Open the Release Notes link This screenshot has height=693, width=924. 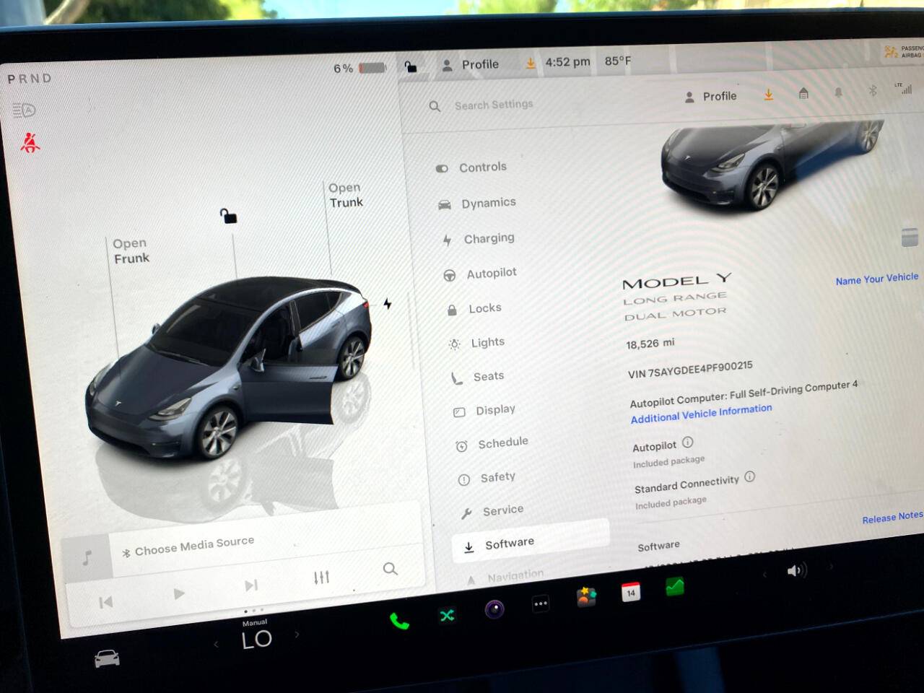[892, 517]
